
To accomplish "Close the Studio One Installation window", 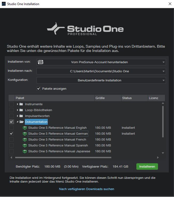I will pyautogui.click(x=170, y=4).
